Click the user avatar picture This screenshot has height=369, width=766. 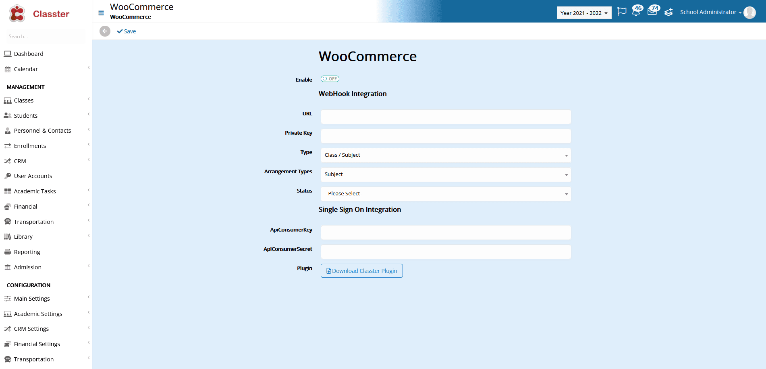click(x=749, y=12)
